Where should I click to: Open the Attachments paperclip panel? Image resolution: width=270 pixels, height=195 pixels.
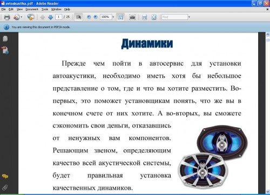click(x=5, y=187)
